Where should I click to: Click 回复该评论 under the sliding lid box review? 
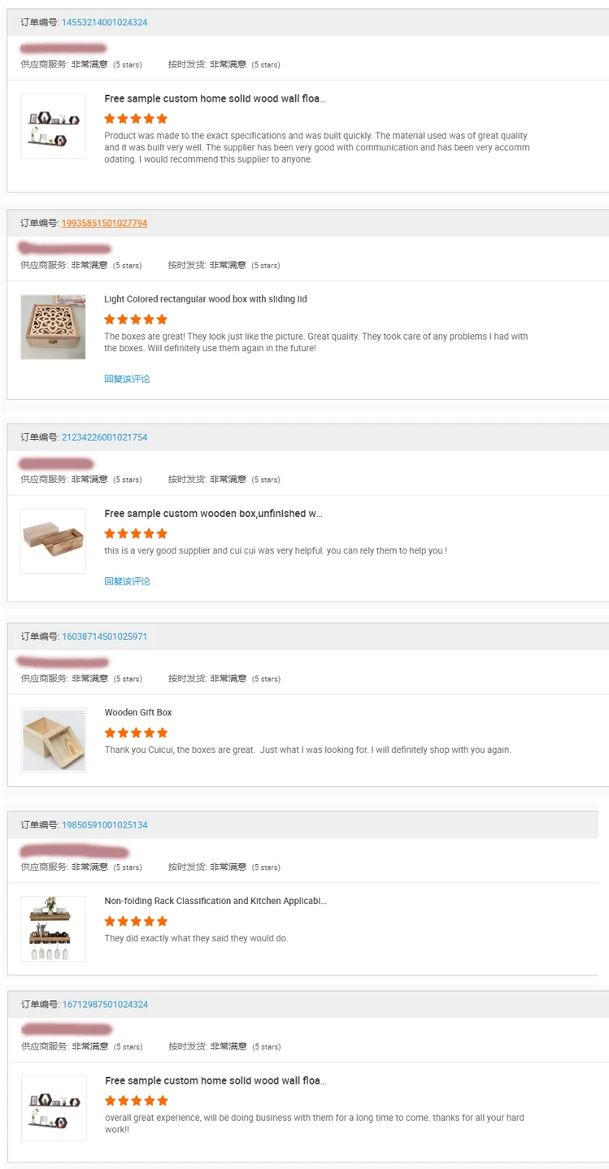pos(127,379)
